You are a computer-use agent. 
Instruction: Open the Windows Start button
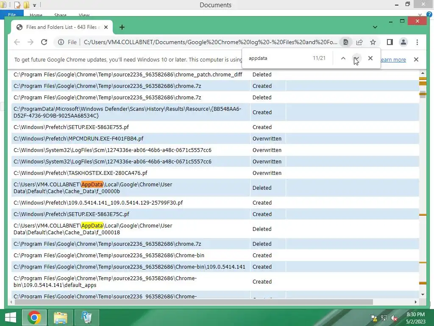[11, 318]
